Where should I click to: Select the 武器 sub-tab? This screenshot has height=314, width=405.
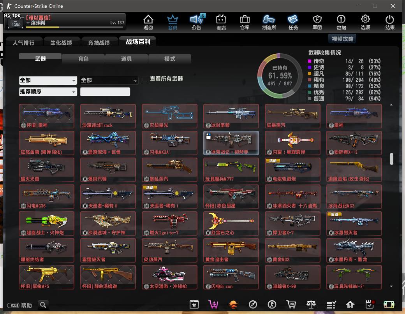tap(40, 59)
